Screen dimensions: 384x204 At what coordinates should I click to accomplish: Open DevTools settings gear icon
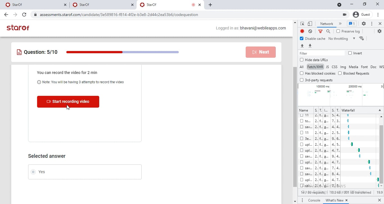point(364,24)
